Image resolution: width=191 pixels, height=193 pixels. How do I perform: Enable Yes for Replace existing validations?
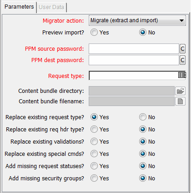(x=94, y=141)
